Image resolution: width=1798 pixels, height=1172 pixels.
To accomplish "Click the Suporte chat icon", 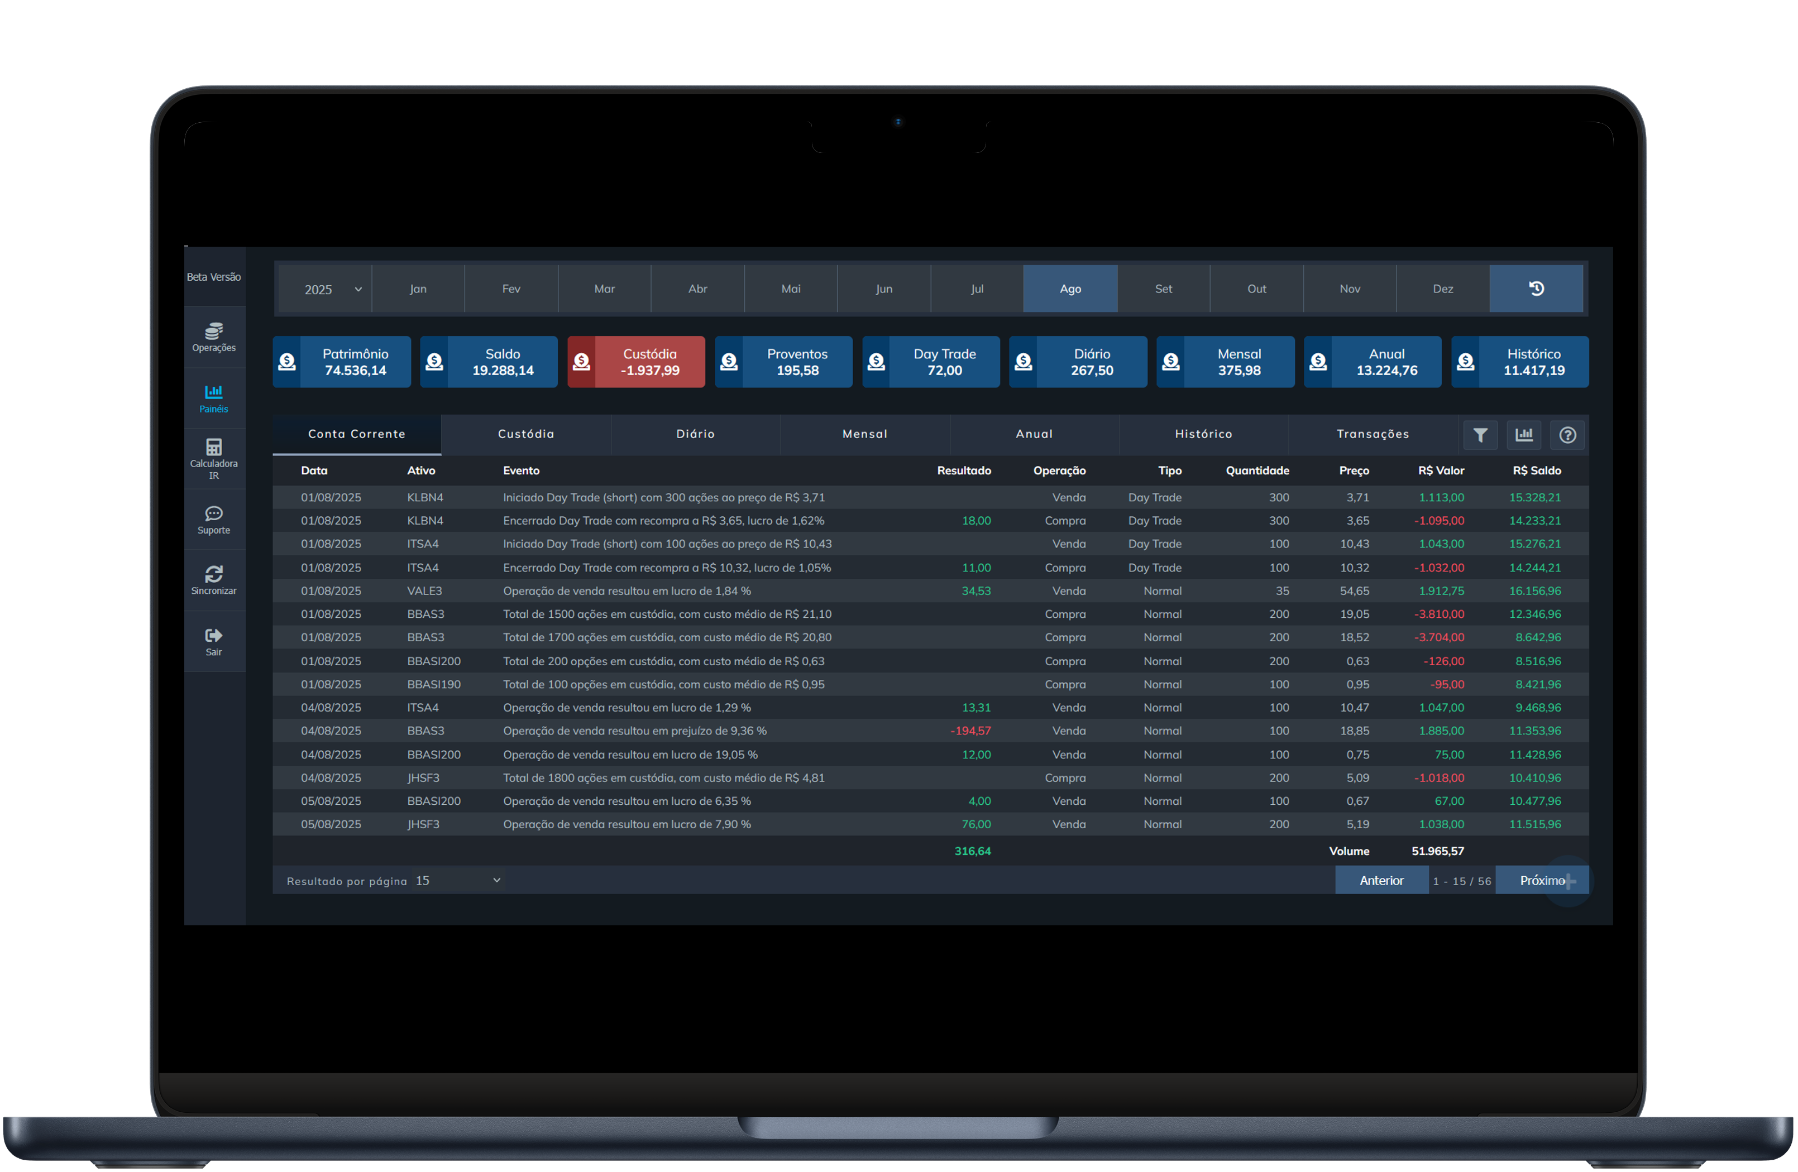I will (x=214, y=513).
